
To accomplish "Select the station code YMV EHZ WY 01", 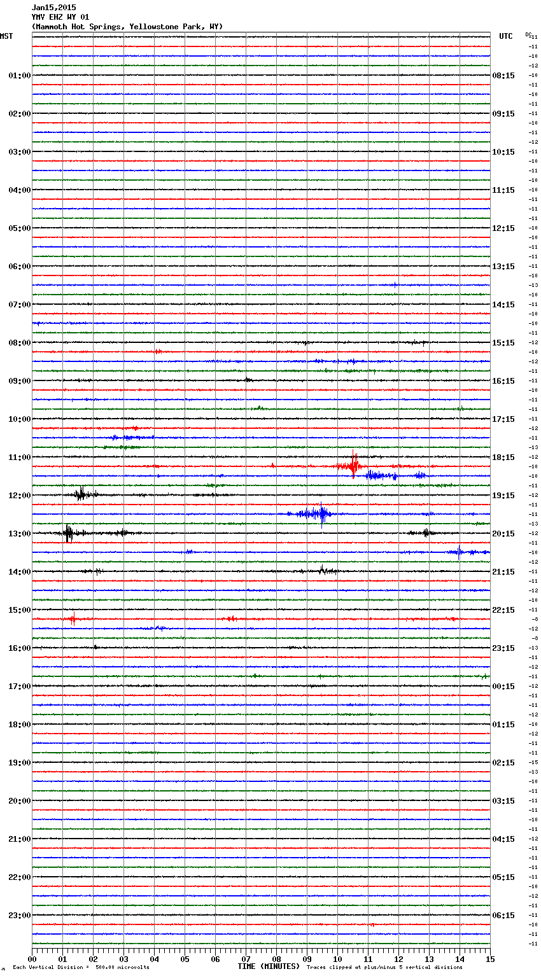I will (x=60, y=17).
